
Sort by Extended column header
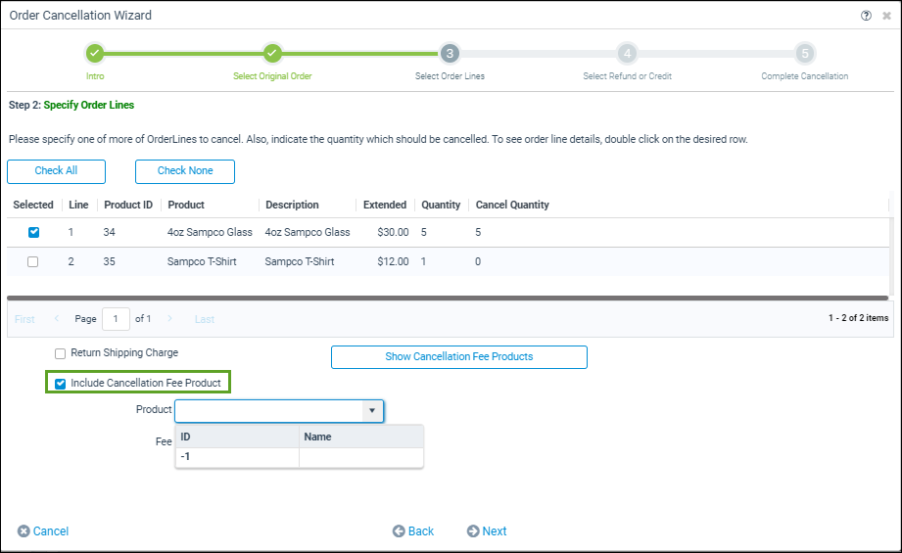(385, 205)
